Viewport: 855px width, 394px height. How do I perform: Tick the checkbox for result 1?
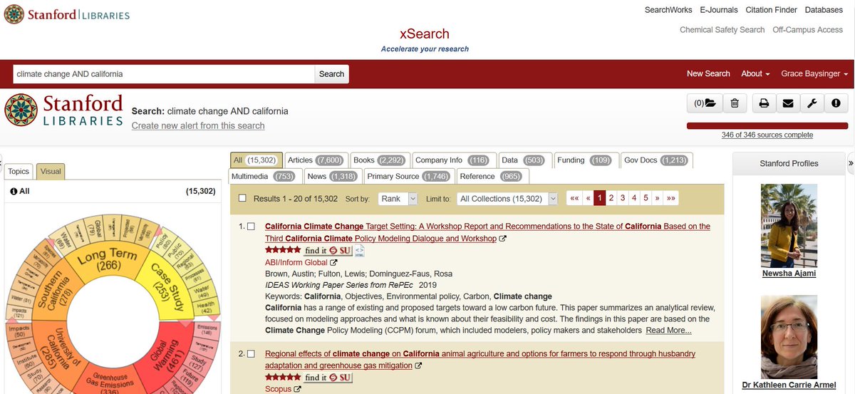(x=251, y=227)
